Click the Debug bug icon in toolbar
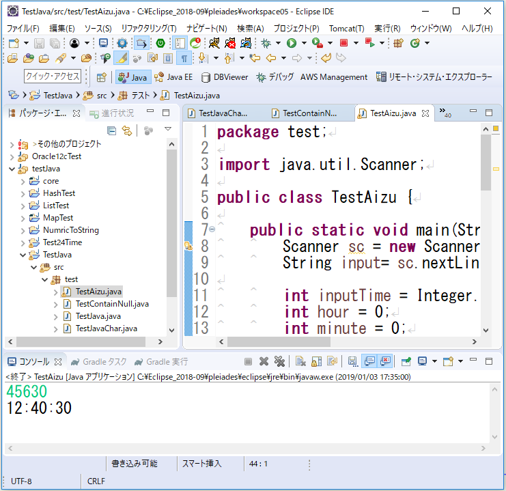Screen dimensions: 506x491 [x=266, y=43]
